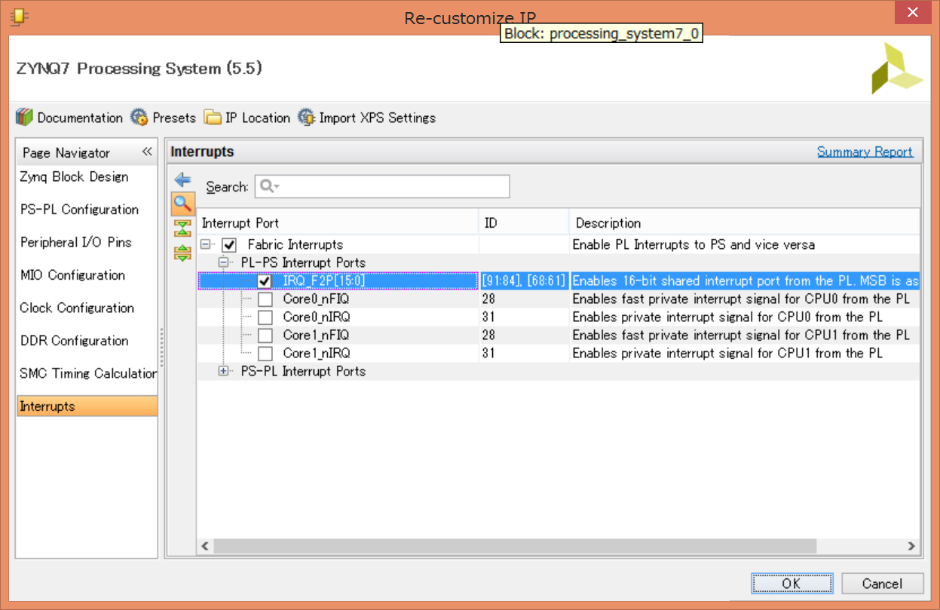This screenshot has width=940, height=610.
Task: Click the OK button
Action: pos(791,584)
